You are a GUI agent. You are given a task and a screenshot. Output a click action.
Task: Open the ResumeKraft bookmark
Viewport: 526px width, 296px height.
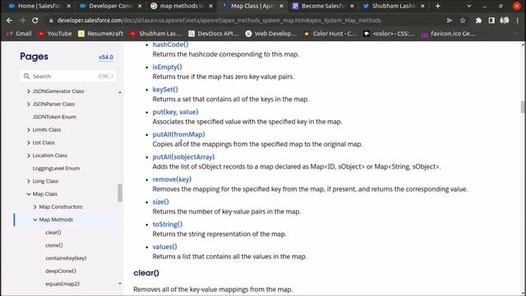[100, 34]
